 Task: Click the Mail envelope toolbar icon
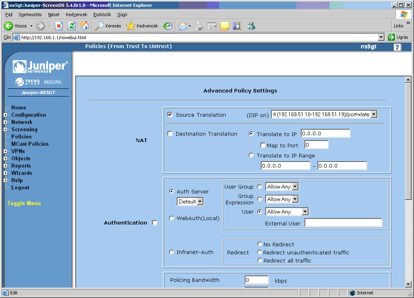tap(183, 26)
